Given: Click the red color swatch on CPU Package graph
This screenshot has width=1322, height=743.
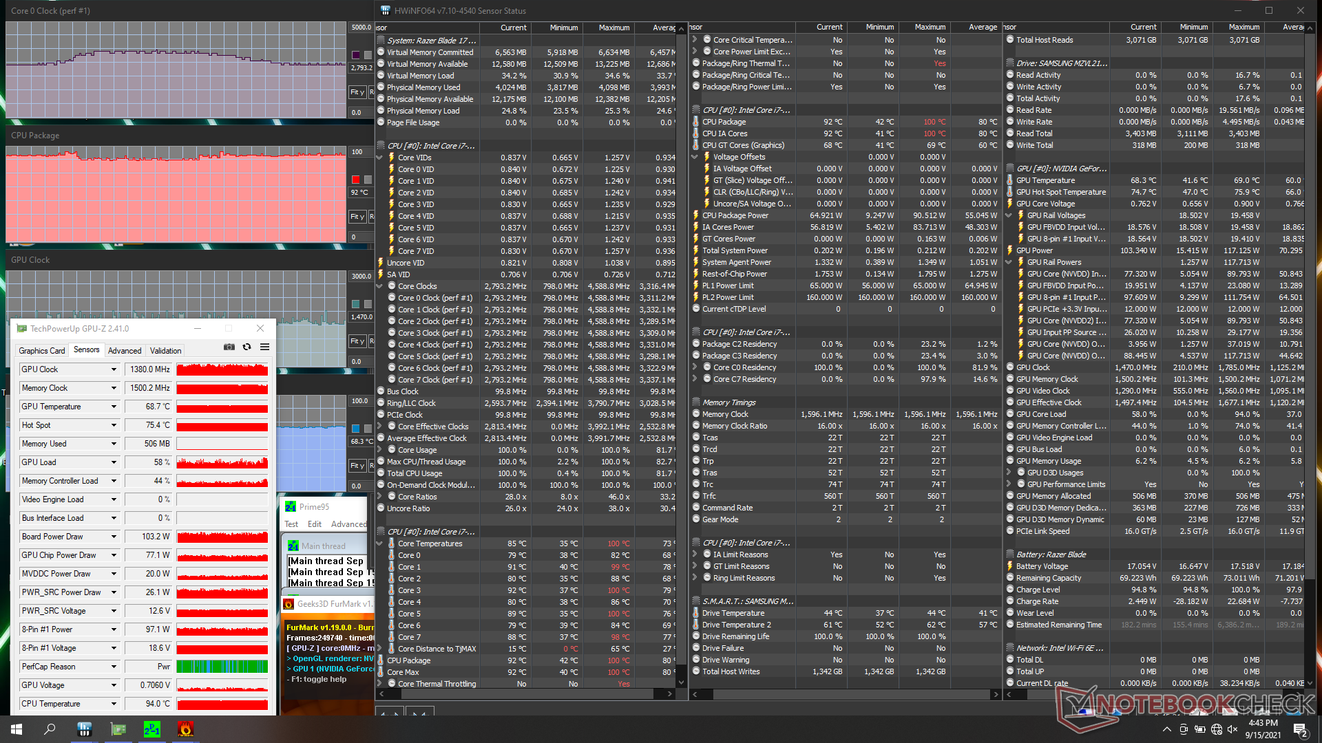Looking at the screenshot, I should 356,180.
